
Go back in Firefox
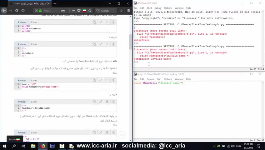coord(4,11)
